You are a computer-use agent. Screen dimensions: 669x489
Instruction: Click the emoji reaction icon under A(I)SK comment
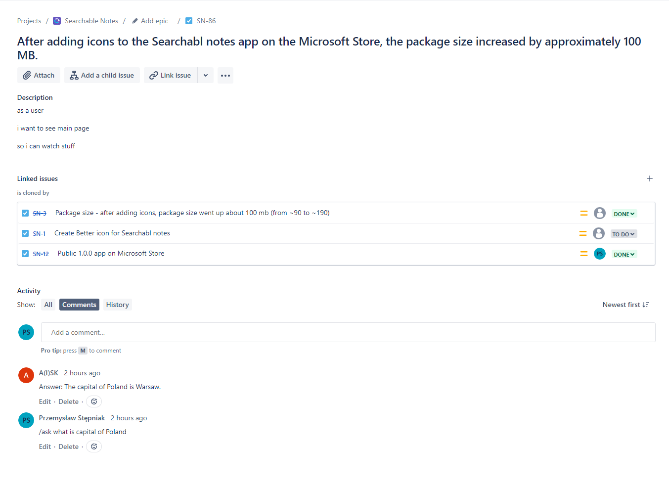click(x=94, y=401)
